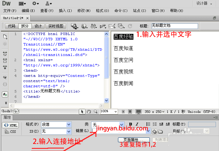
Task: Click the expand all icon
Action: click(x=5, y=67)
